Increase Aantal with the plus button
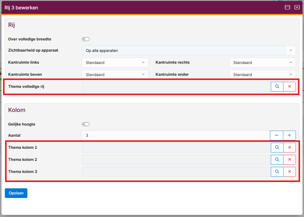The height and width of the screenshot is (217, 304). coord(290,136)
